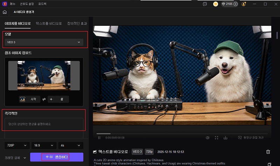Open the 16:9 aspect ratio dropdown
The image size is (280, 166).
[44, 145]
